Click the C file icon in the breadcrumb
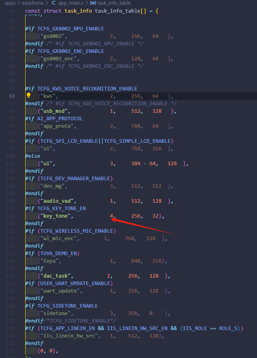 (x=54, y=3)
